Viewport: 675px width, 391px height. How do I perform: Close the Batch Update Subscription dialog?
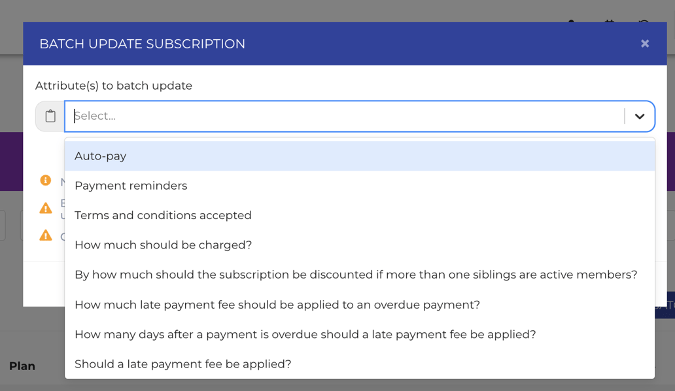[x=645, y=43]
